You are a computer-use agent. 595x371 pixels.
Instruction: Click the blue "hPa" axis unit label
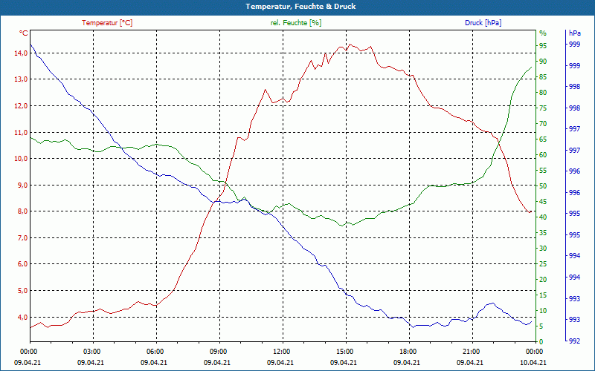coord(575,33)
